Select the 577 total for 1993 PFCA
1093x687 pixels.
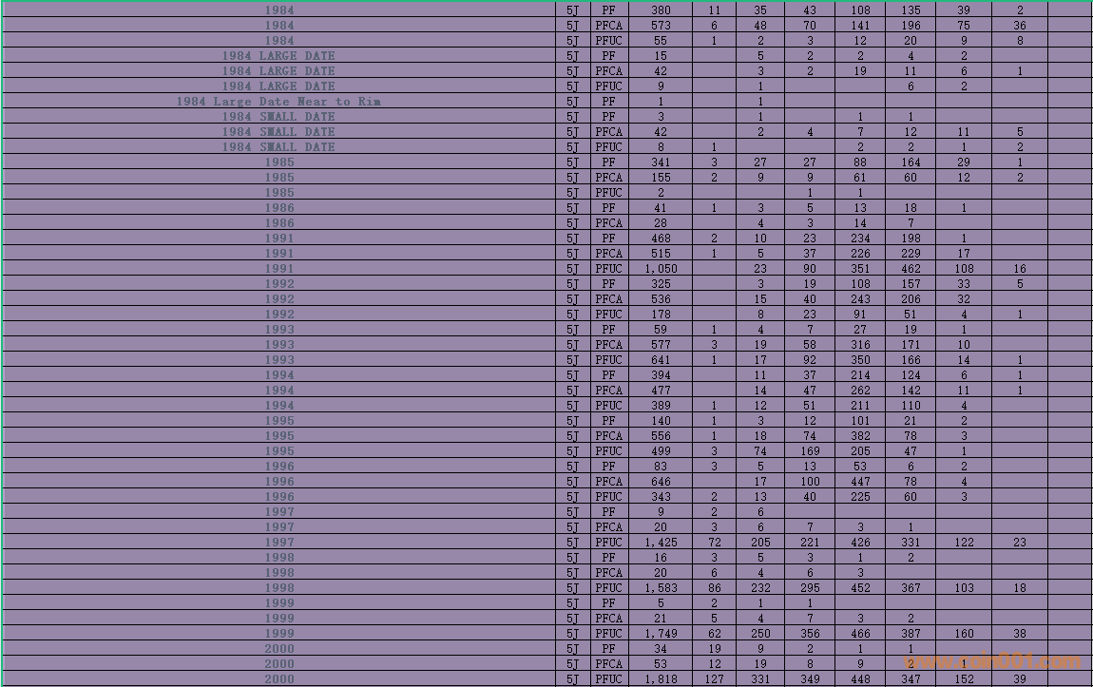(x=661, y=345)
